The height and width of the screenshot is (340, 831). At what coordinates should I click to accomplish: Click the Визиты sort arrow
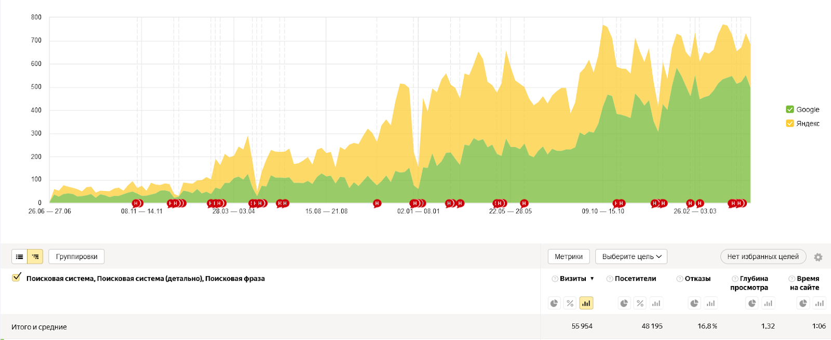[592, 279]
